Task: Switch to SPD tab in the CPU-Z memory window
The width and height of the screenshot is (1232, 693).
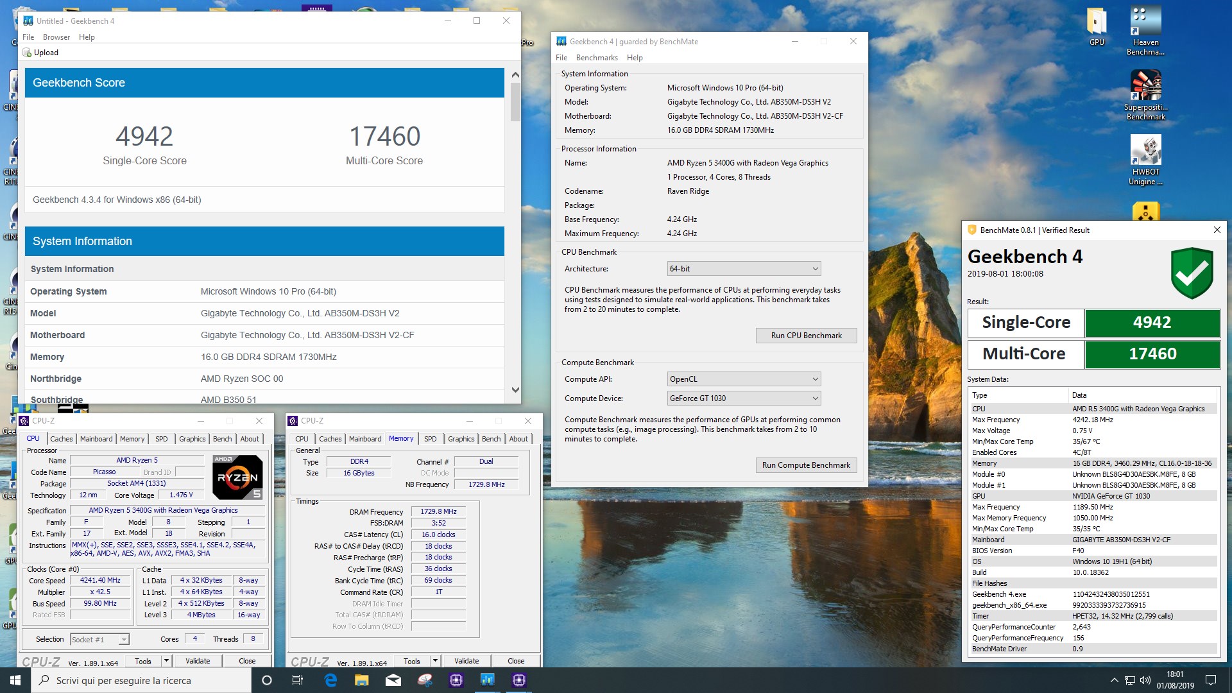Action: (431, 439)
